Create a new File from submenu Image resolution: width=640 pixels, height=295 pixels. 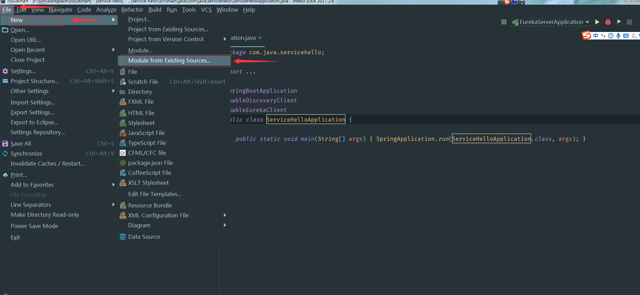[174, 72]
